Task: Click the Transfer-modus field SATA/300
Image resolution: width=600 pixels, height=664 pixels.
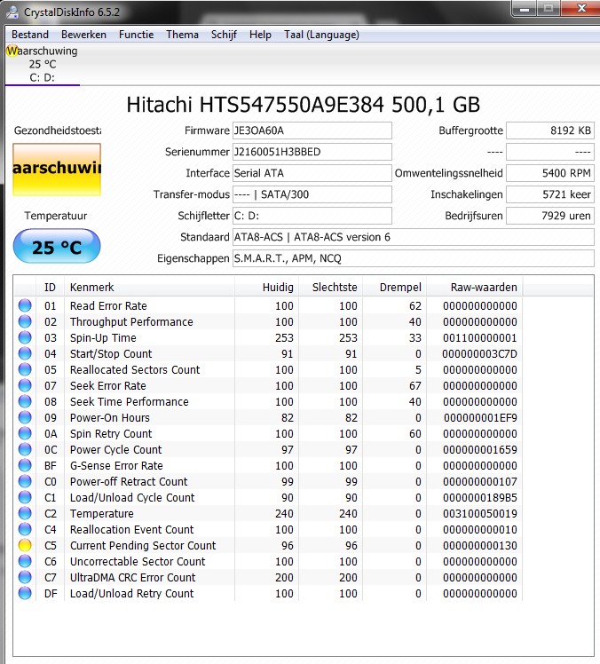Action: point(312,194)
